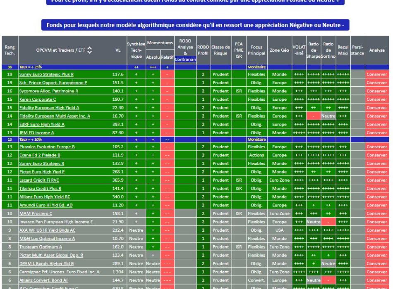This screenshot has height=289, width=393.
Task: Click the 'Fonds pour lesquels notre modèle' banner
Action: (x=195, y=25)
